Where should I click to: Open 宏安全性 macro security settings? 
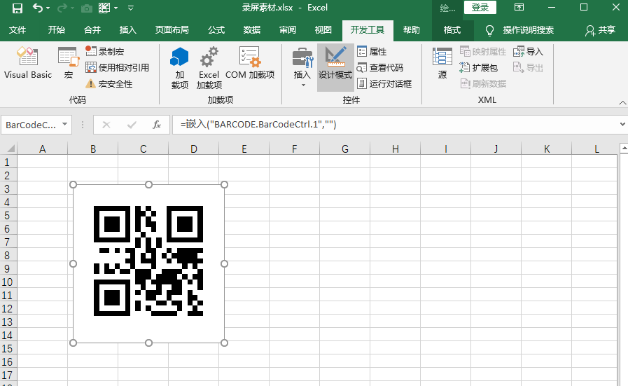[109, 84]
